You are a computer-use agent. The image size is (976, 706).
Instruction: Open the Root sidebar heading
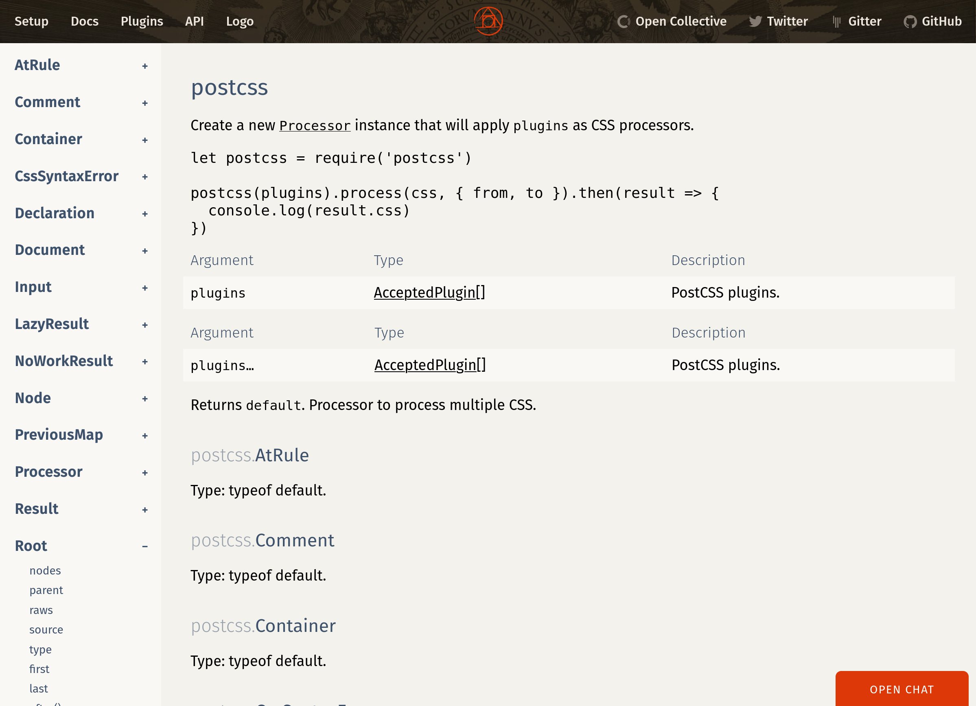31,546
